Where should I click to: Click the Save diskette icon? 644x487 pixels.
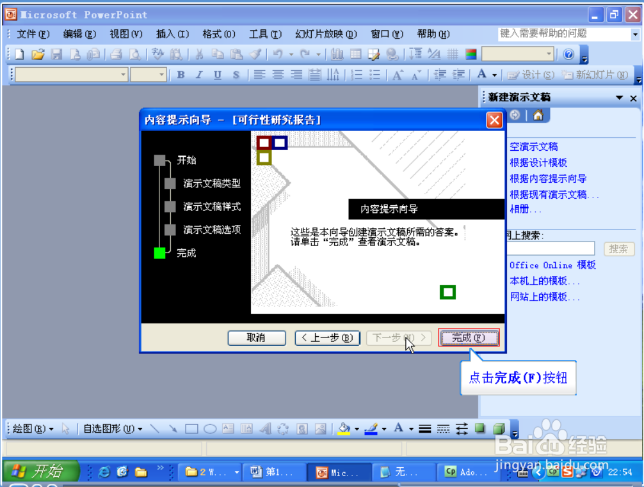pyautogui.click(x=56, y=54)
